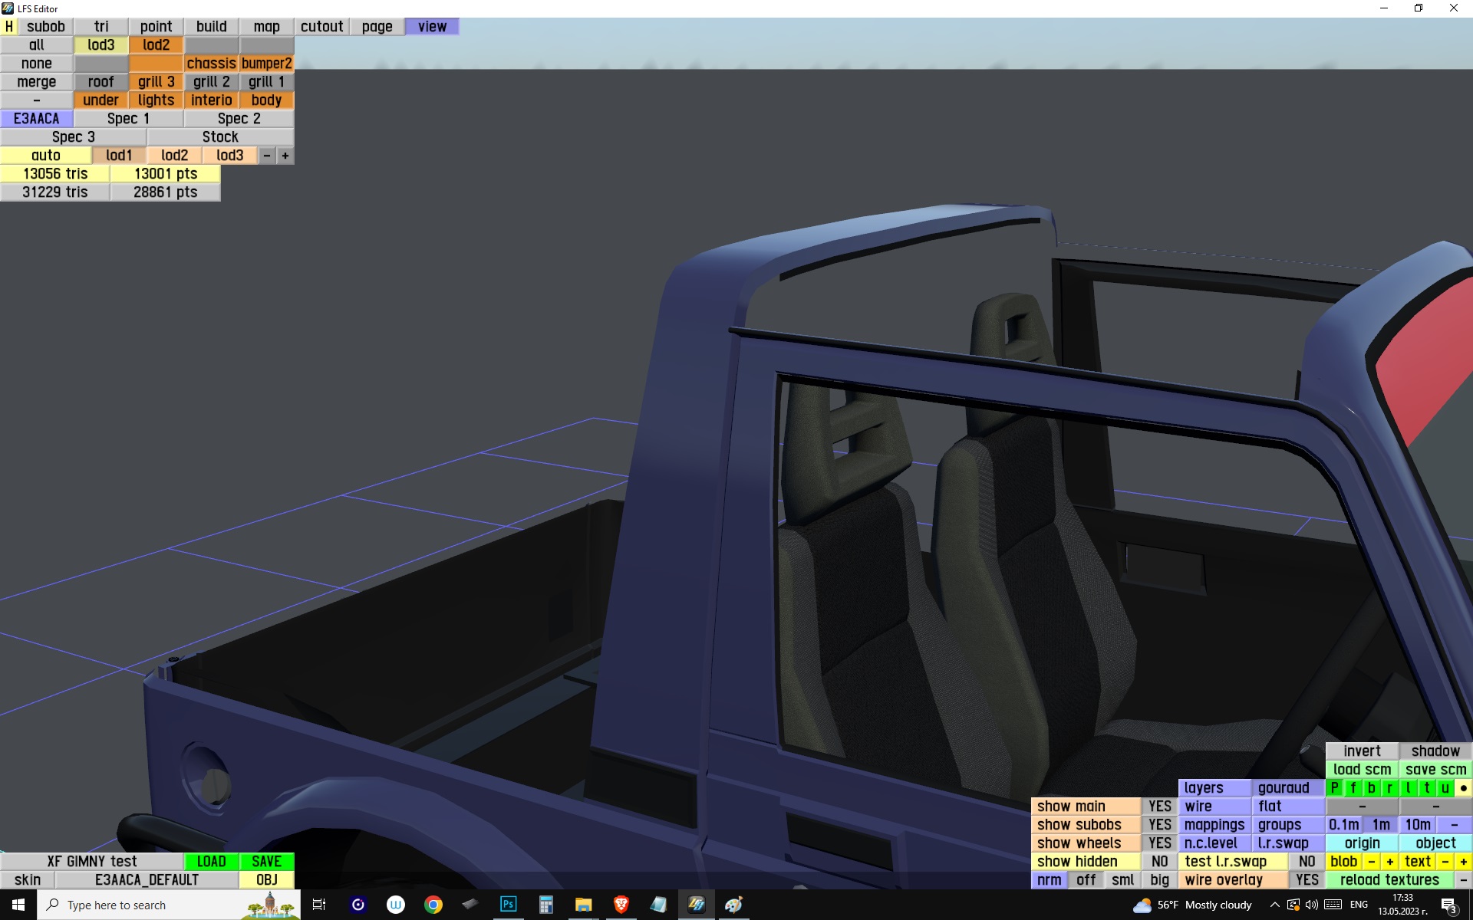Click the green SAVE button
The width and height of the screenshot is (1473, 920).
coord(266,862)
